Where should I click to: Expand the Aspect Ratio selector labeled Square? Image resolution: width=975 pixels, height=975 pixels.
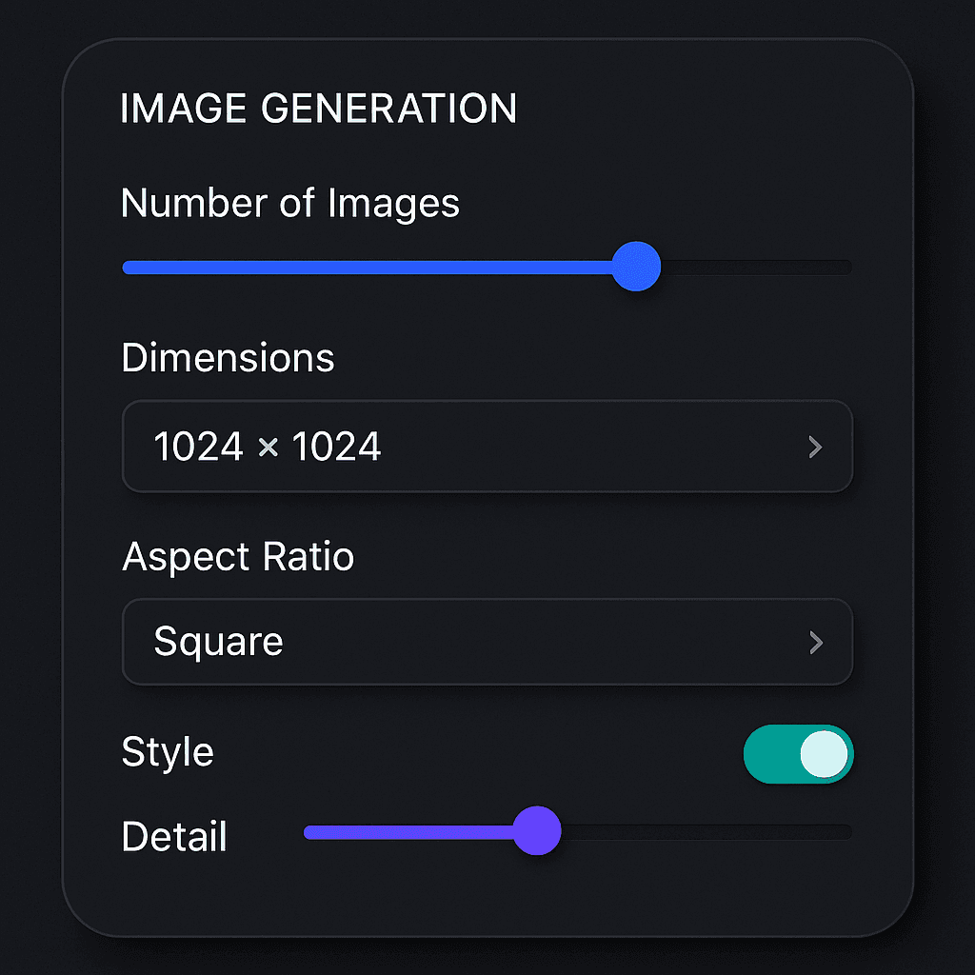tap(487, 642)
